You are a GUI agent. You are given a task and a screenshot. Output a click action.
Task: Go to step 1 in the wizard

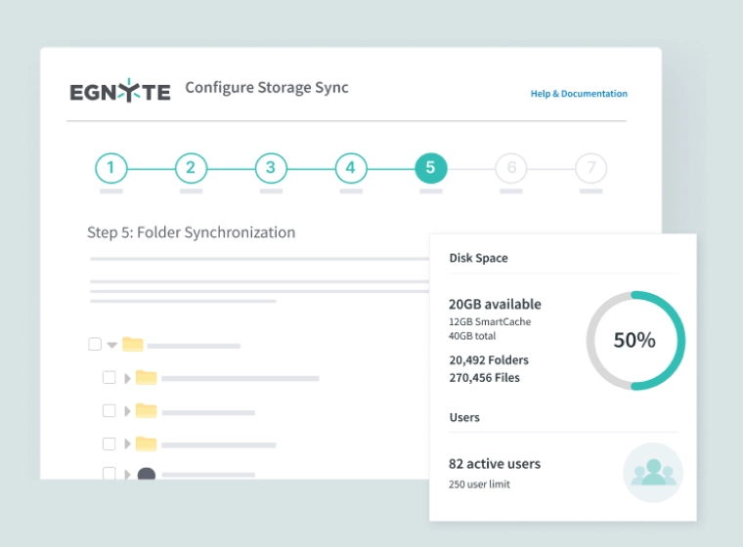point(110,168)
